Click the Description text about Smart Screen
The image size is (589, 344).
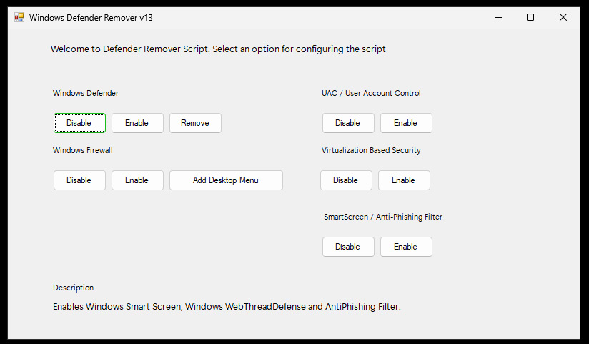(x=227, y=306)
